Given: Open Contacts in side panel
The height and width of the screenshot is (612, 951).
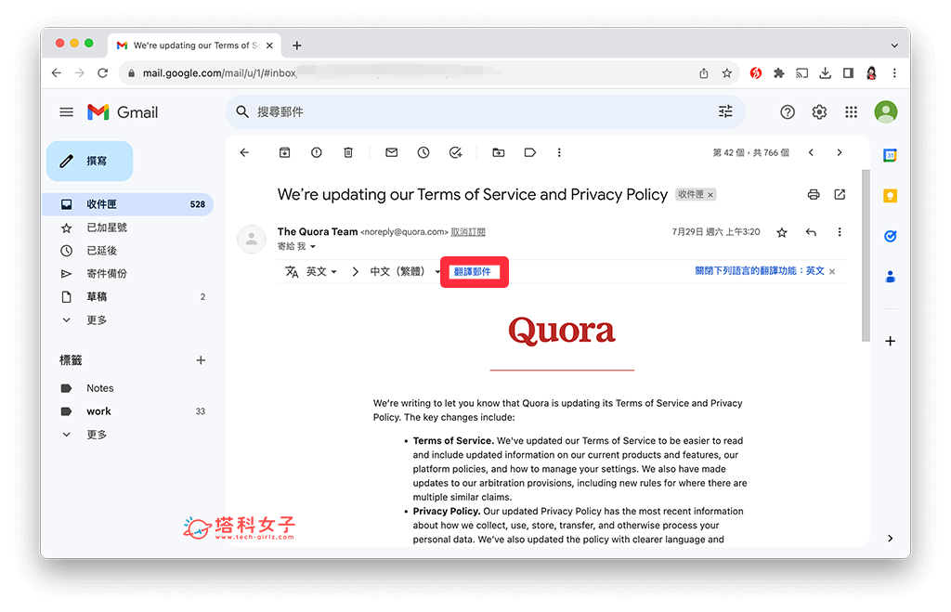Looking at the screenshot, I should pos(890,277).
